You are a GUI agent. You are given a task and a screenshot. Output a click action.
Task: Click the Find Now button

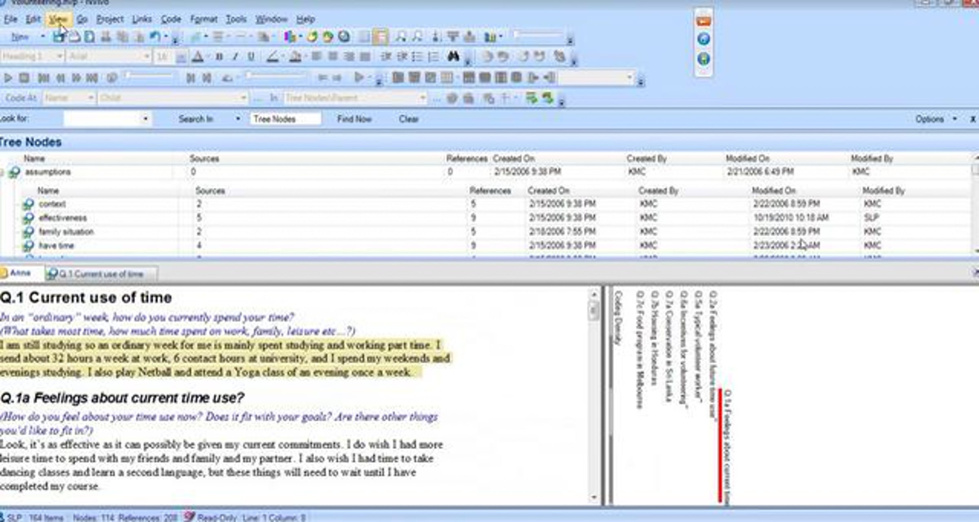pyautogui.click(x=354, y=119)
